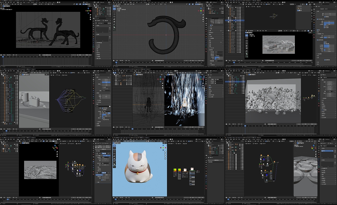This screenshot has width=337, height=205.
Task: Click the Blender logo in top-left window
Action: [1, 3]
